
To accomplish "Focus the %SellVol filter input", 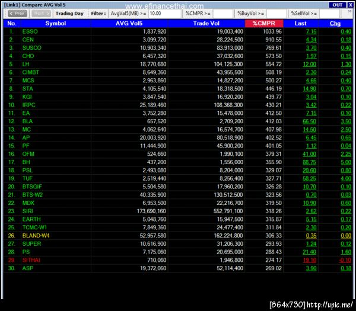I will [x=329, y=14].
